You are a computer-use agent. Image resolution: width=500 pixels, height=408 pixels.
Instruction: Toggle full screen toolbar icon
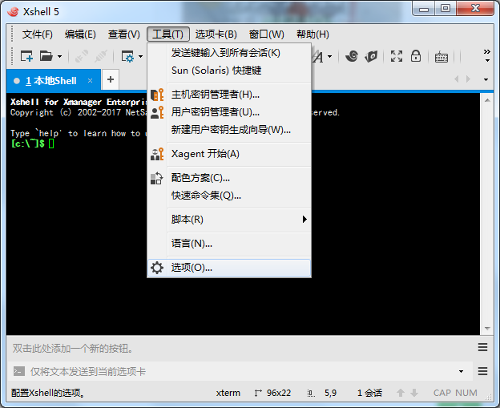tap(397, 56)
